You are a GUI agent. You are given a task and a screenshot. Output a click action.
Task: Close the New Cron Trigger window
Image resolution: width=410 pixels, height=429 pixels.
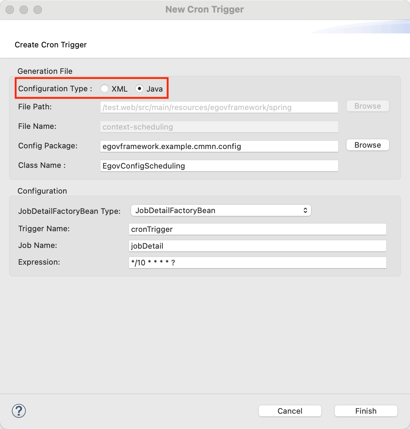pyautogui.click(x=10, y=10)
